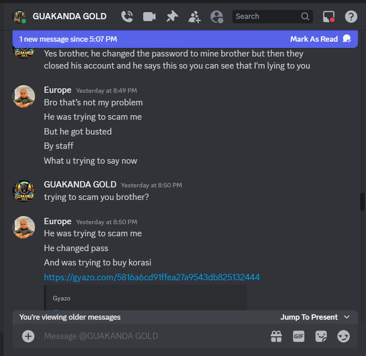Open the sticker picker

[x=321, y=336]
